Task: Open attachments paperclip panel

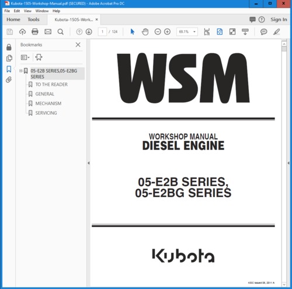Action: tap(9, 80)
